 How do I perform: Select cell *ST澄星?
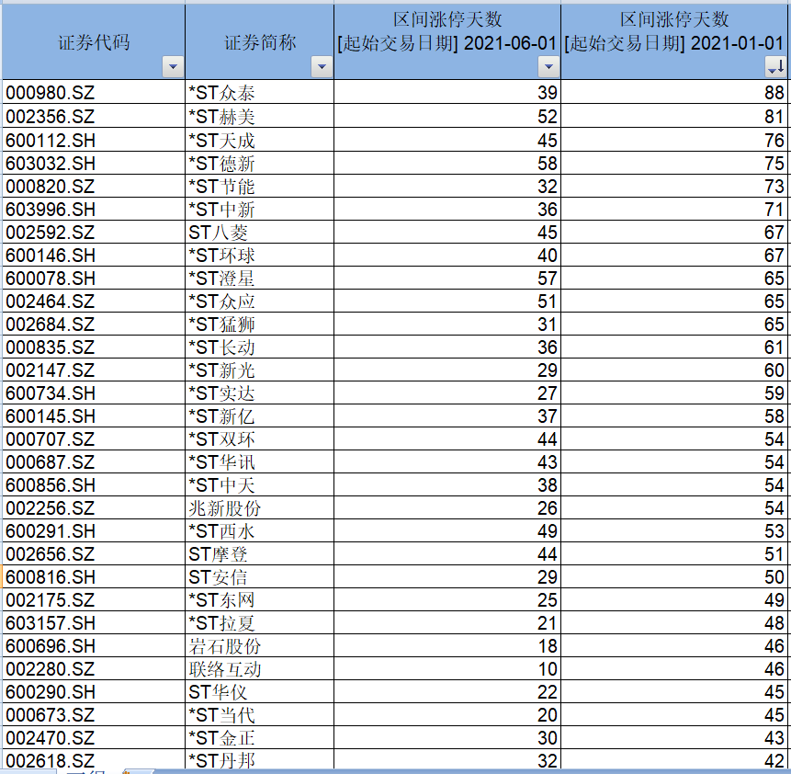pyautogui.click(x=260, y=278)
